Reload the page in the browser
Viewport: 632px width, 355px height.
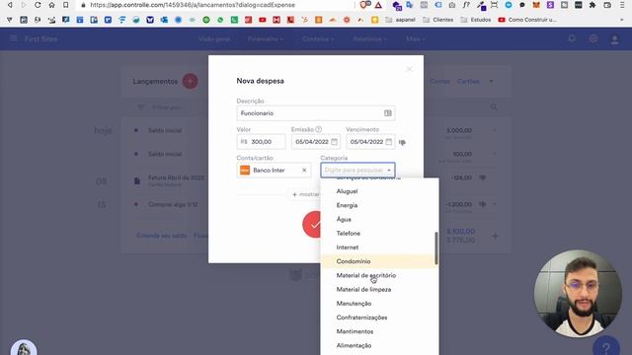[38, 5]
